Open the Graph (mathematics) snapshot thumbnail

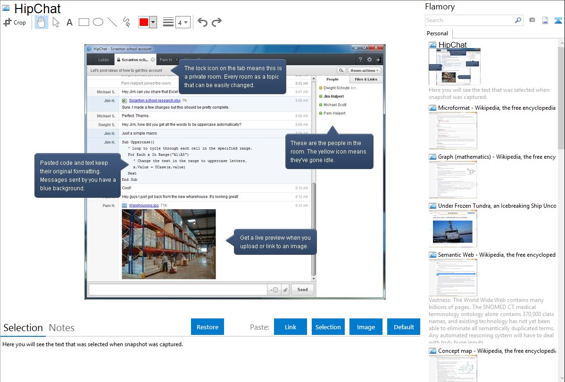[x=453, y=179]
